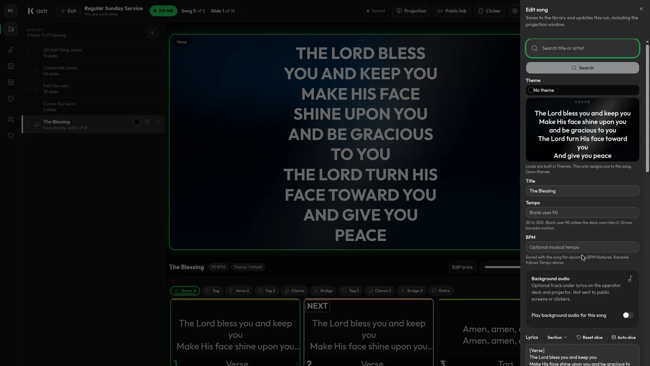Adjust the slider next to Edit lyrics

(502, 267)
